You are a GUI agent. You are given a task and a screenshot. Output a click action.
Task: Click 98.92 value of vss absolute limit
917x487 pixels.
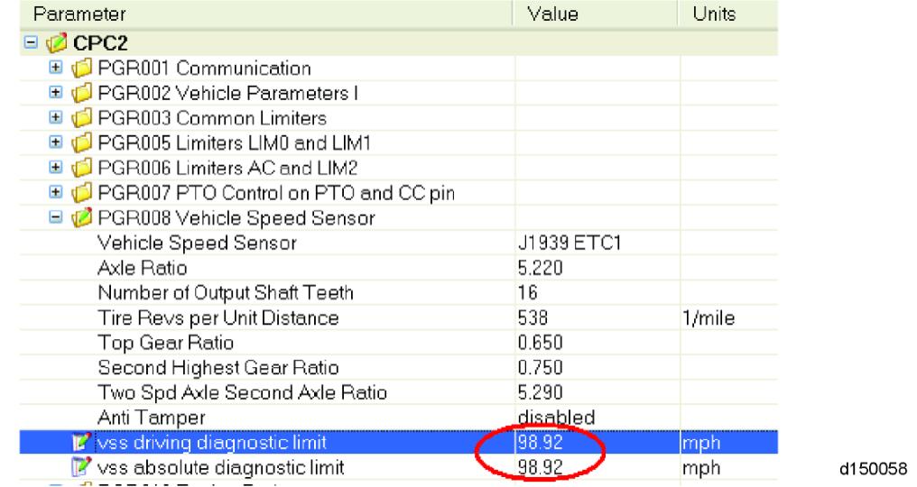tap(540, 467)
